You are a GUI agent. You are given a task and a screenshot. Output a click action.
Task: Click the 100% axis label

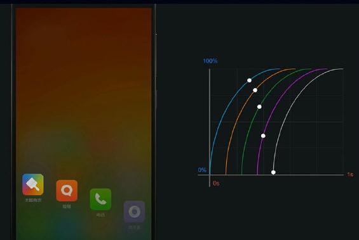coord(210,61)
